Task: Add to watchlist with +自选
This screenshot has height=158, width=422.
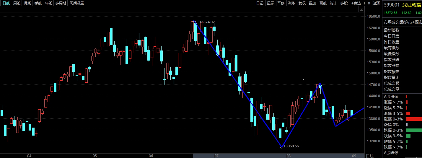Action: tap(356, 3)
